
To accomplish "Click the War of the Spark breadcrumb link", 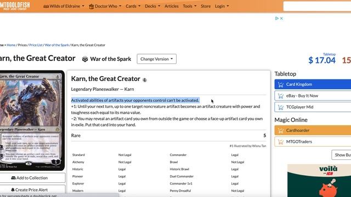I will pyautogui.click(x=57, y=45).
